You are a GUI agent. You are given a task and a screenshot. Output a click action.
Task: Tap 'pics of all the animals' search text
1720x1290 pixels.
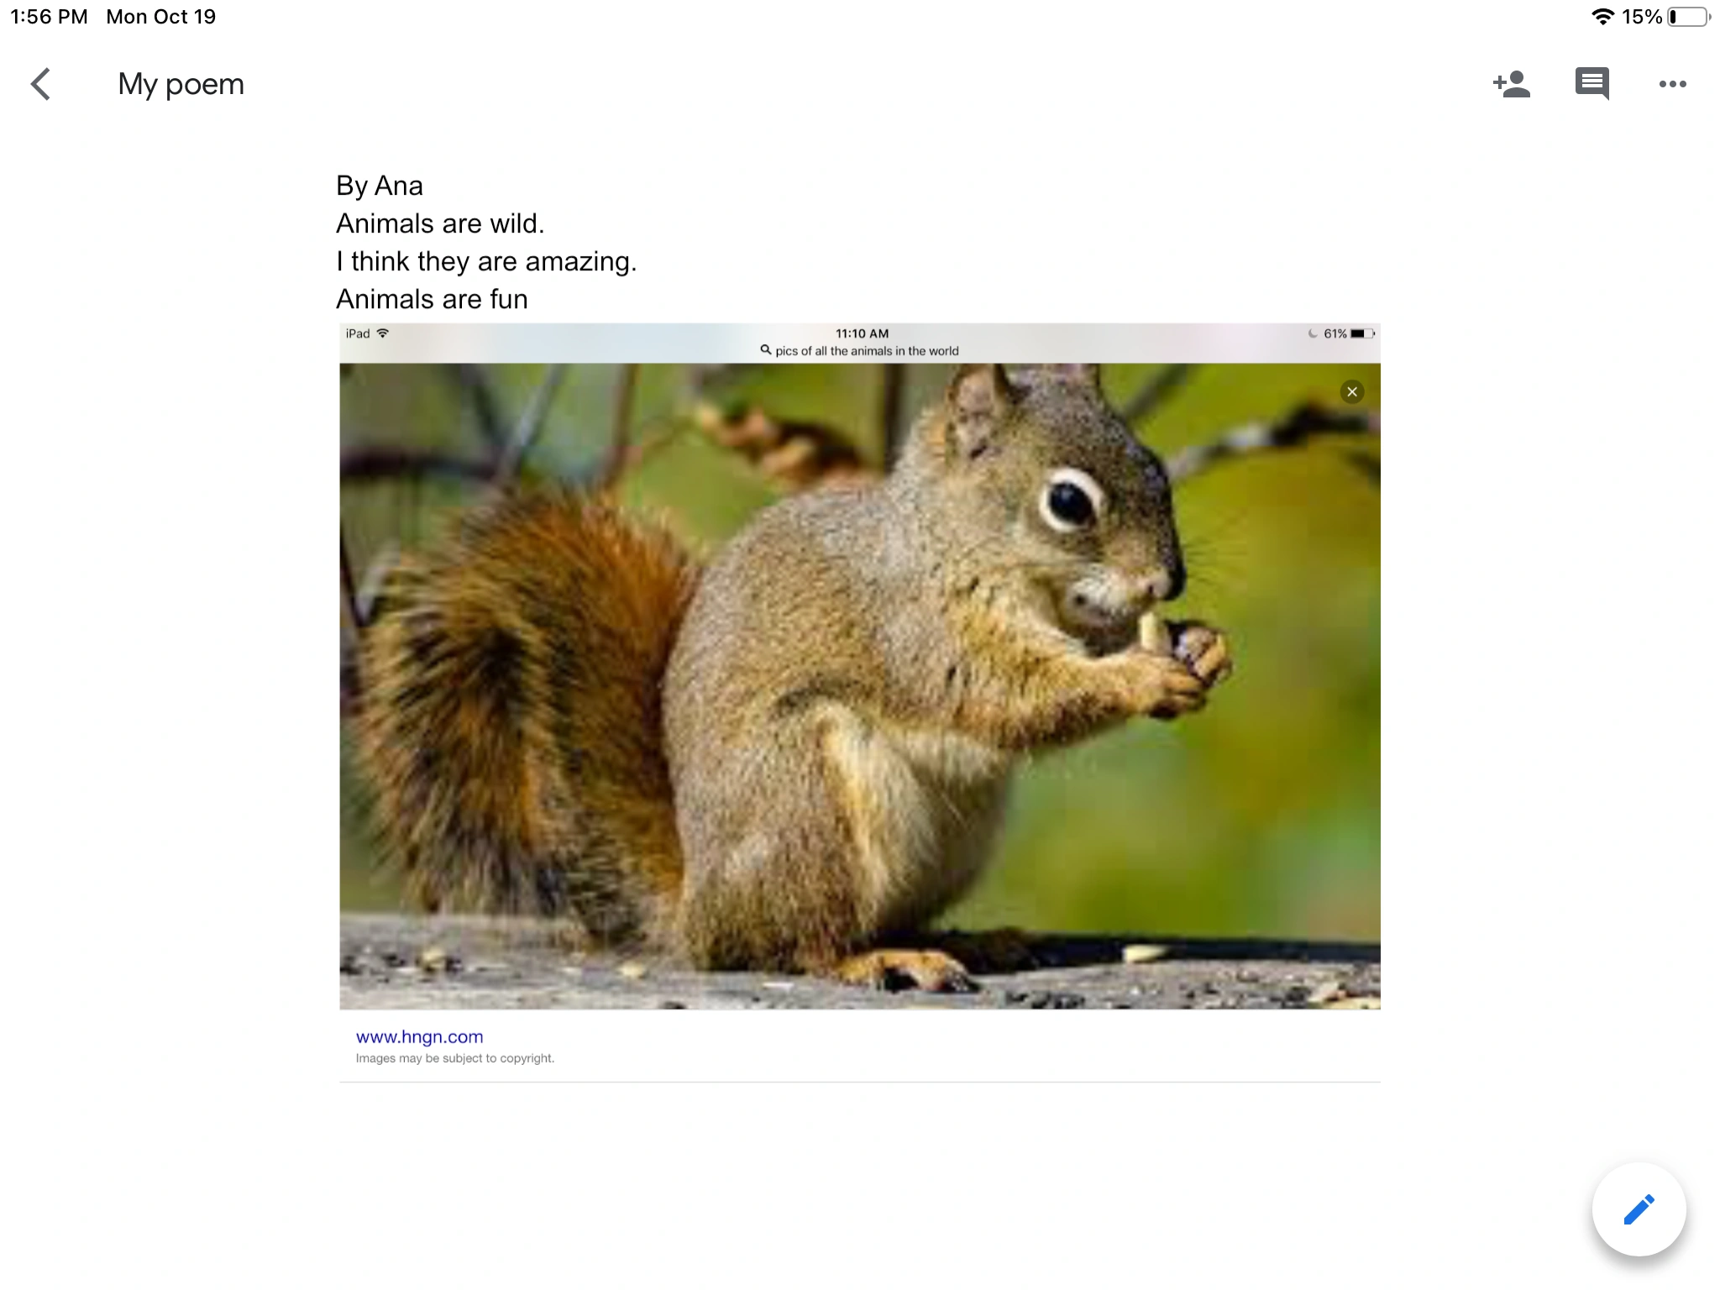point(867,351)
